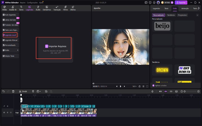Open the Avatar AI tool
This screenshot has height=126, width=202.
(12, 8)
